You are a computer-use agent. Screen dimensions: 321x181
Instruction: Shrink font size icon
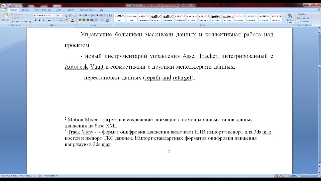point(70,16)
